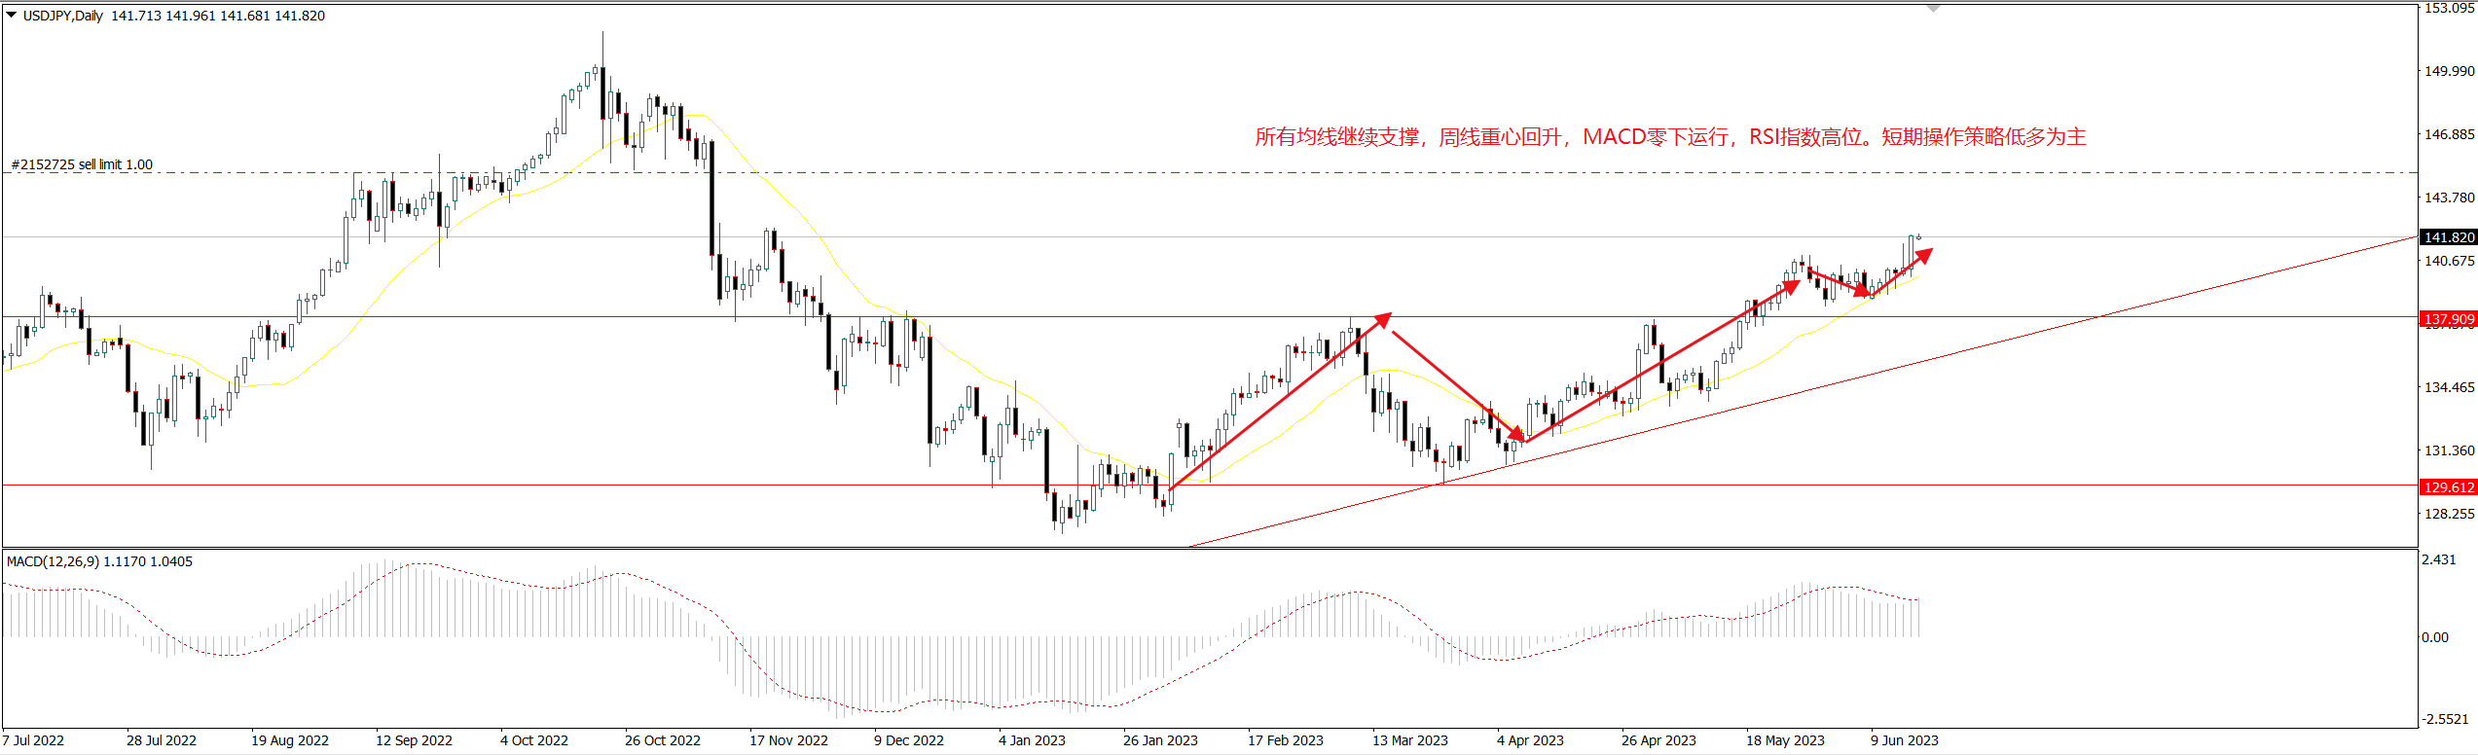Click the 26 Oct 2022 date on the time axis
The height and width of the screenshot is (755, 2478).
click(x=662, y=740)
